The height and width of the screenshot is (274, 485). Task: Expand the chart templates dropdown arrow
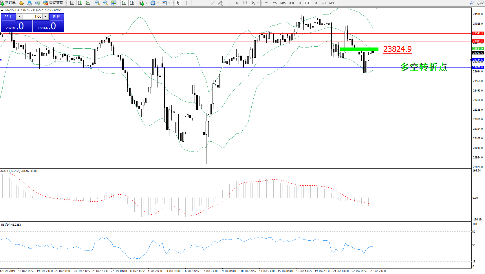click(169, 3)
